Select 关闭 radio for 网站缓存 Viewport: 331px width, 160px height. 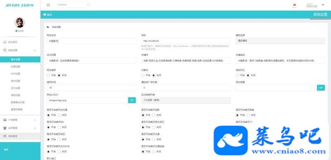click(59, 75)
